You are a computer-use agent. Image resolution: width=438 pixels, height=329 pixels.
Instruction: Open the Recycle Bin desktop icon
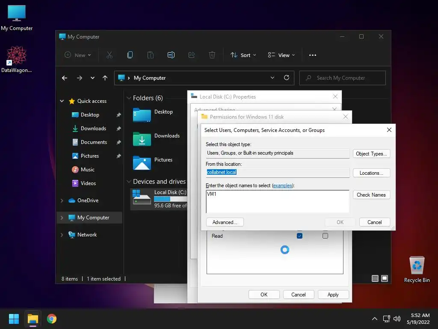(x=417, y=269)
